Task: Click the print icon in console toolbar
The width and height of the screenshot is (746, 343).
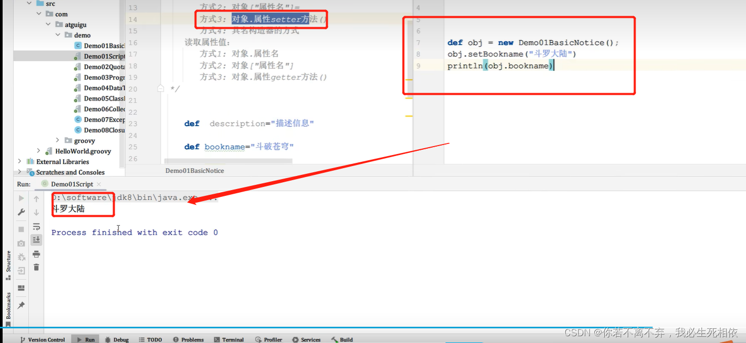Action: [36, 254]
